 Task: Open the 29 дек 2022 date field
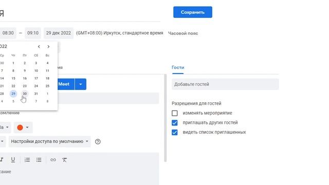tap(59, 33)
